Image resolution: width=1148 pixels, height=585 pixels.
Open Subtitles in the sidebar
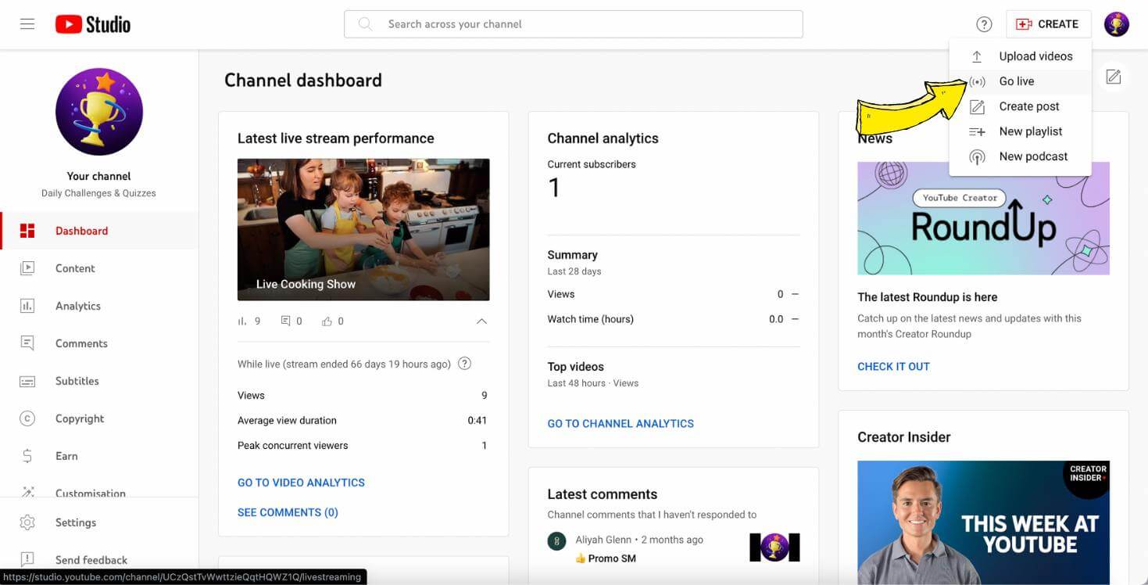[99, 381]
